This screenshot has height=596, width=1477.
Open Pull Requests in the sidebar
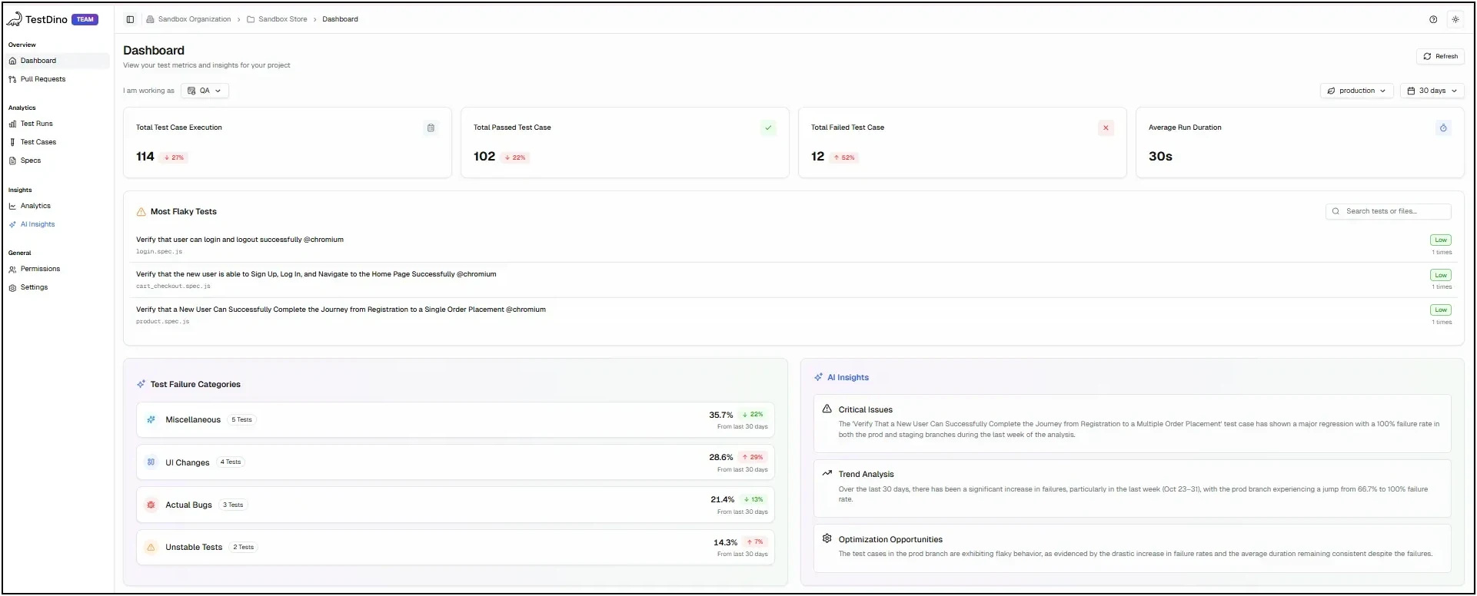pyautogui.click(x=43, y=79)
